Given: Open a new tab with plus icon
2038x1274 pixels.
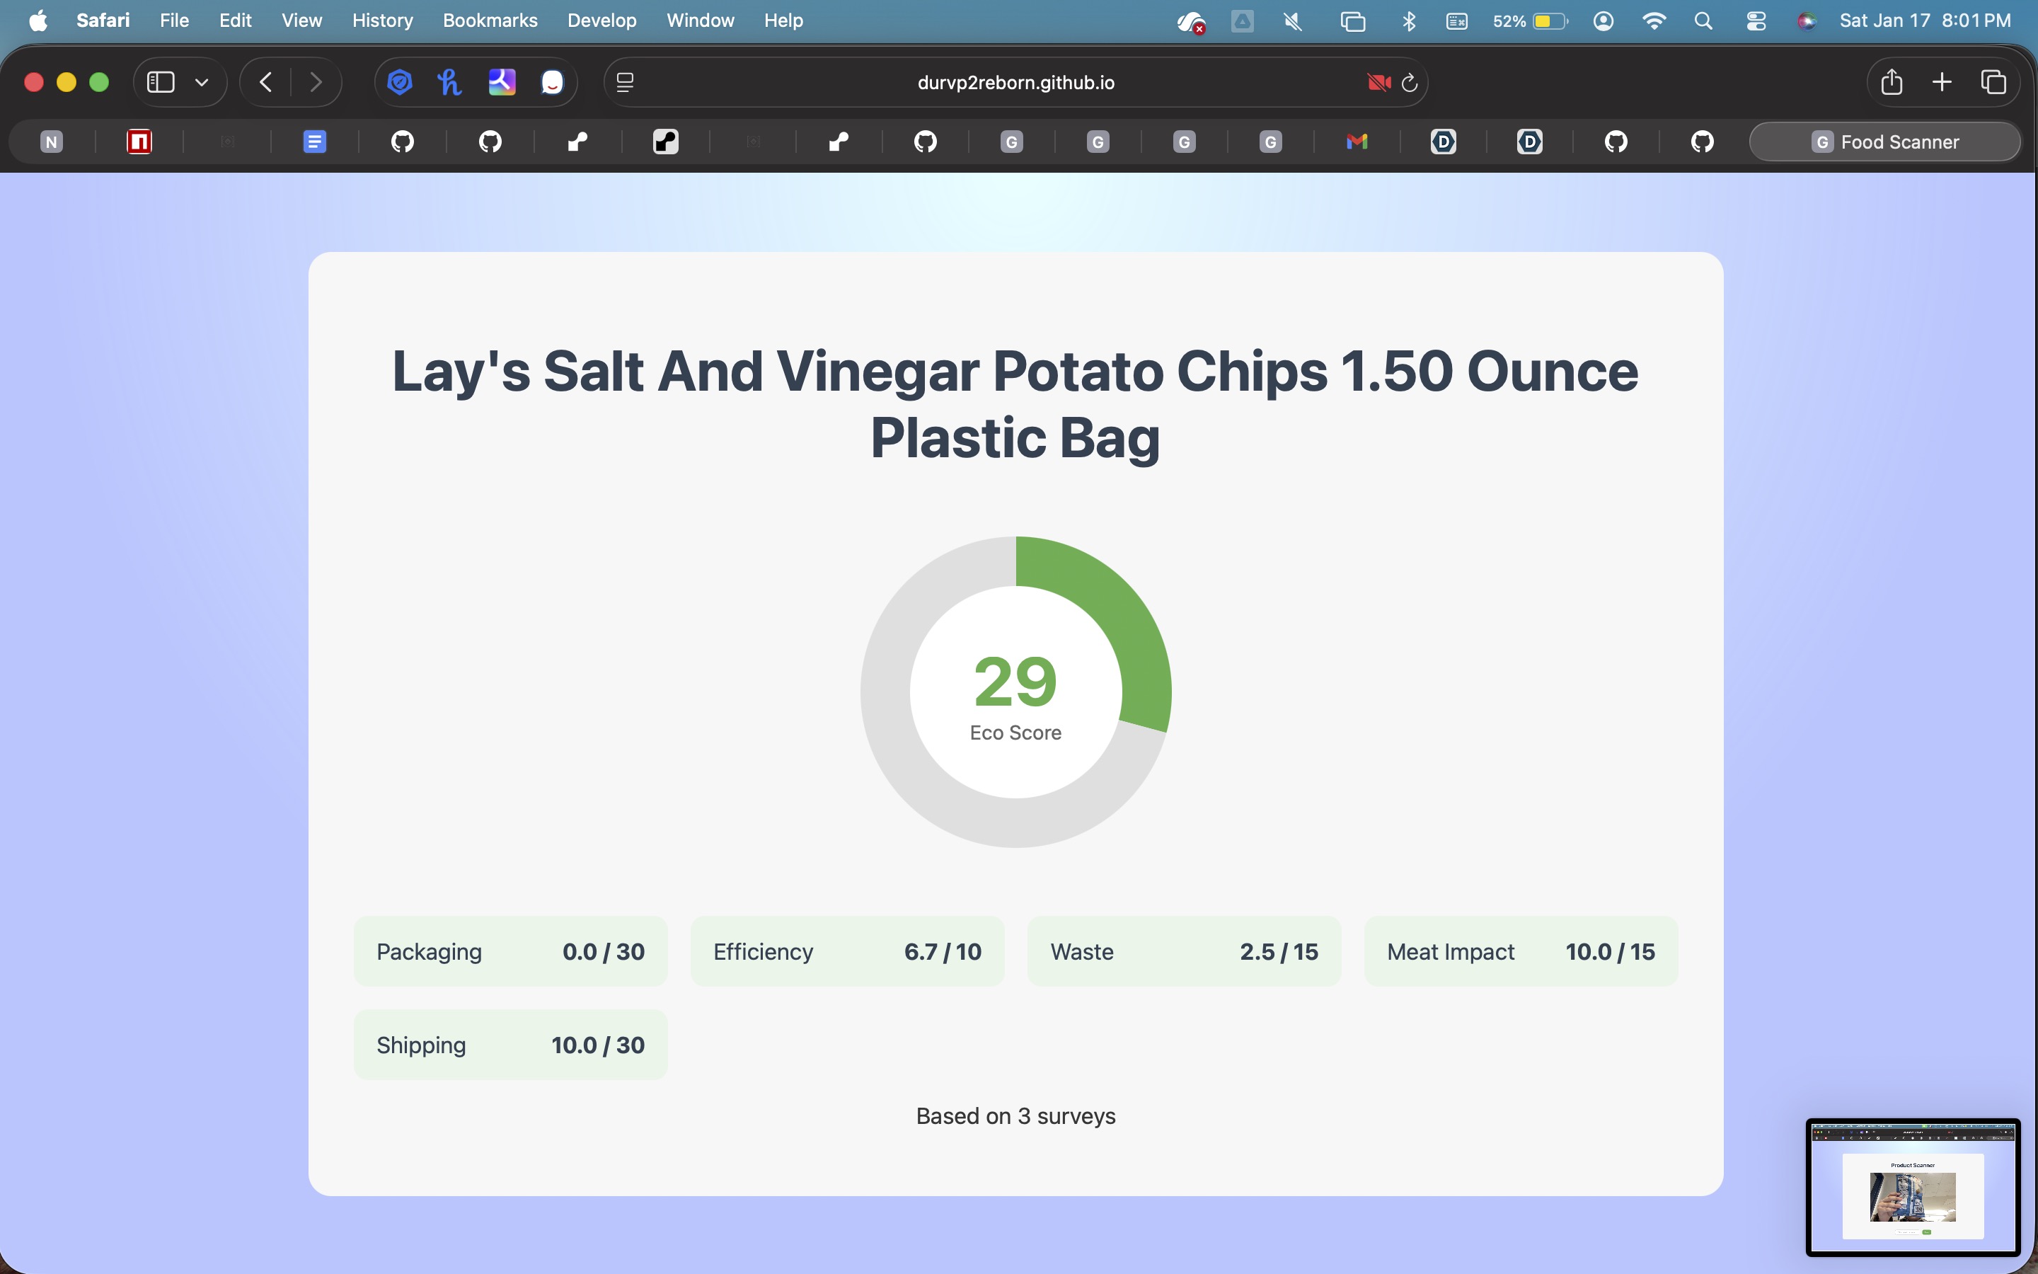Looking at the screenshot, I should [x=1942, y=83].
